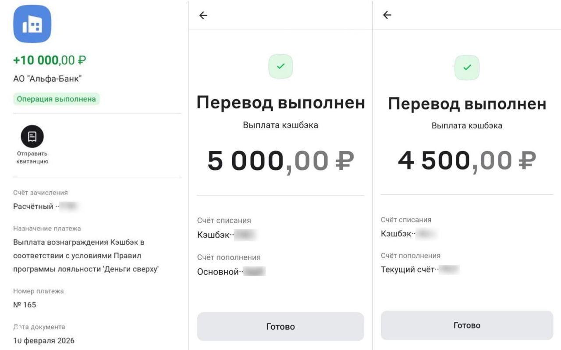Tap the back arrow on the rightmost screen
Viewport: 561px width, 350px height.
(387, 15)
